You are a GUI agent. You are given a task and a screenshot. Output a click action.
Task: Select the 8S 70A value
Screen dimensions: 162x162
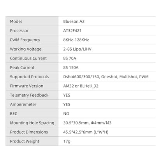[70, 58]
